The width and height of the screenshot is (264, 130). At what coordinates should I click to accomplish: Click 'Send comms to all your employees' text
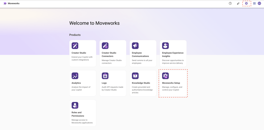(142, 62)
